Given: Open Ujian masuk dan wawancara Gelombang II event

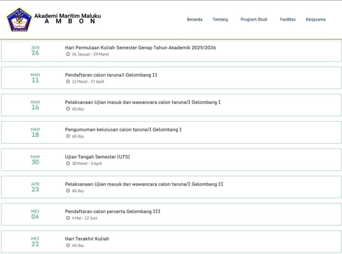Looking at the screenshot, I should [144, 184].
